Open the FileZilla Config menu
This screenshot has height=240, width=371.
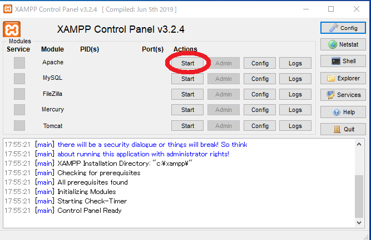click(x=260, y=94)
